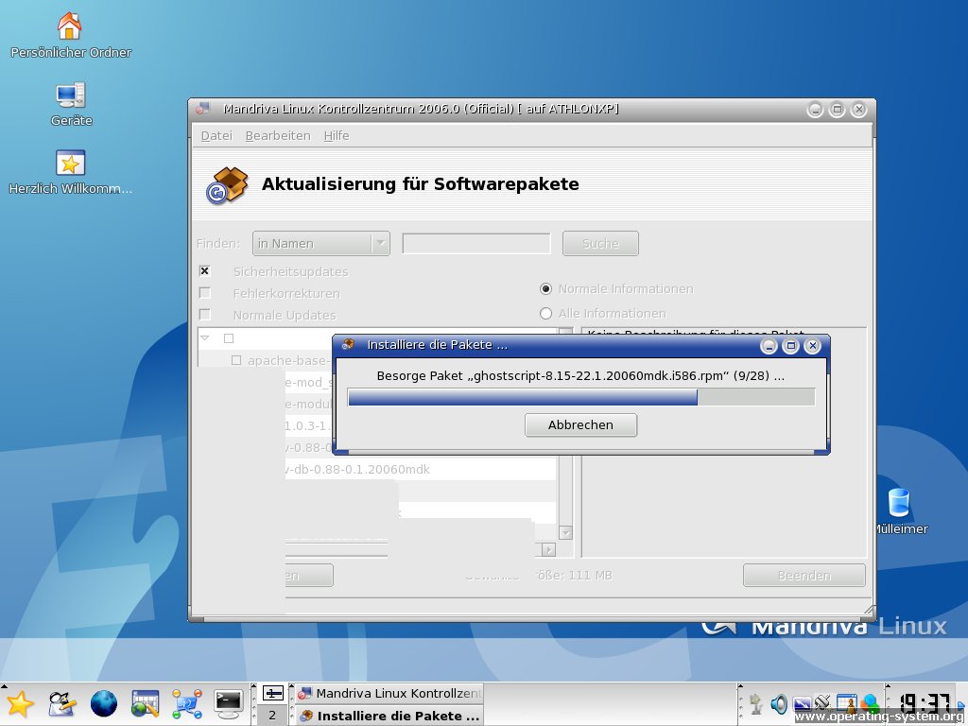Click the panel clock

tap(924, 703)
